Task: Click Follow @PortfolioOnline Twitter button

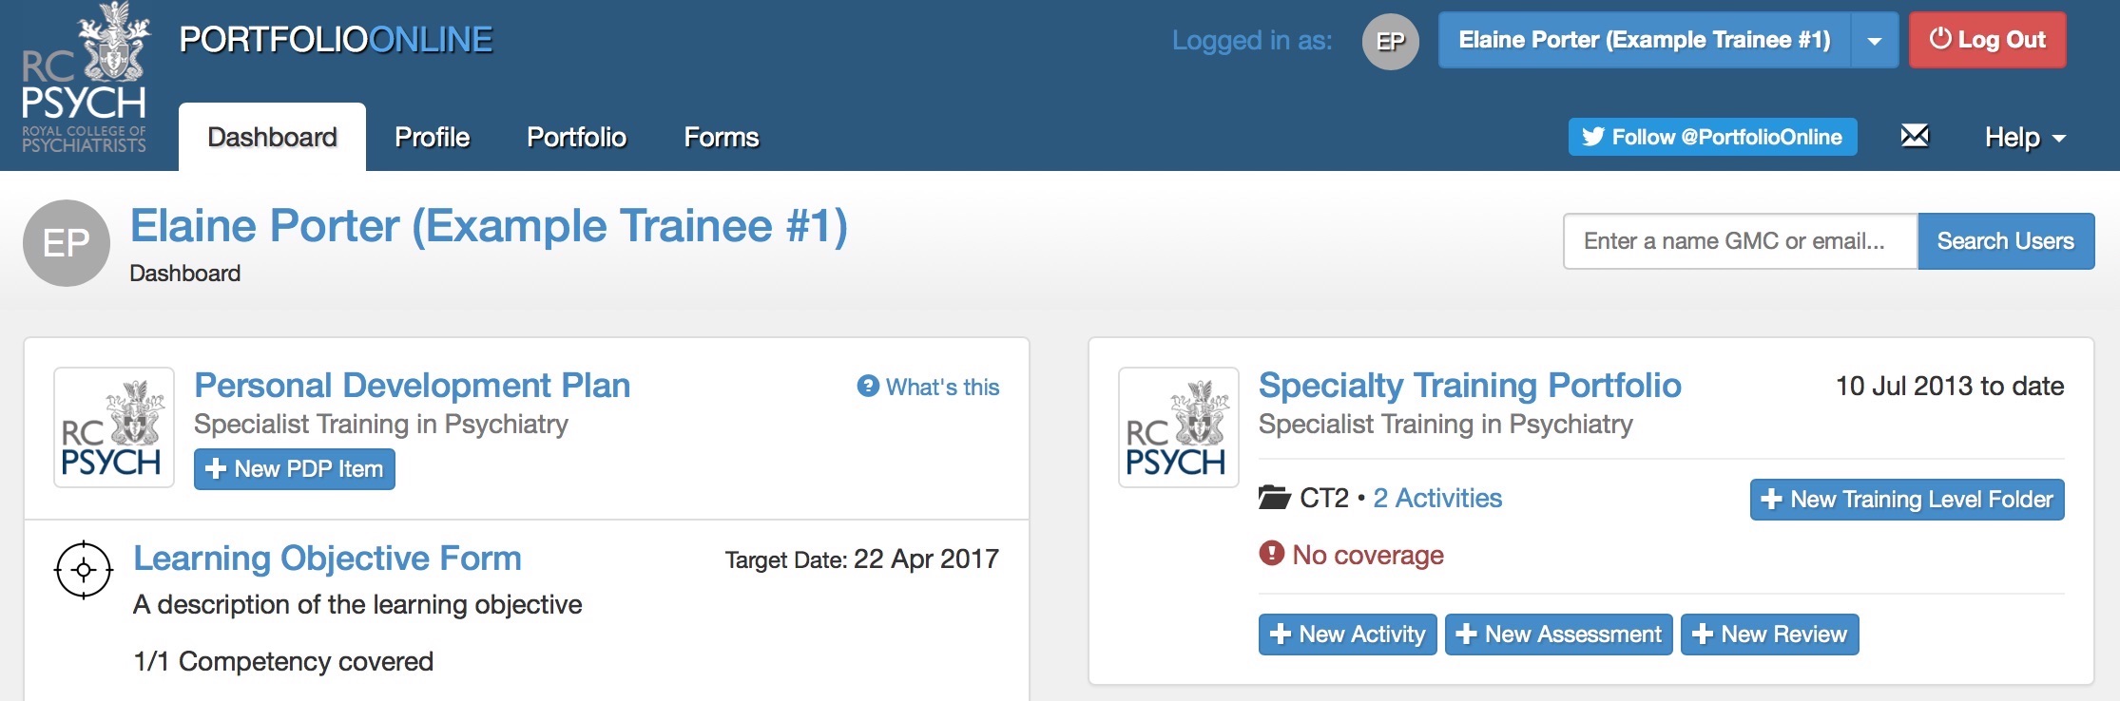Action: pos(1712,137)
